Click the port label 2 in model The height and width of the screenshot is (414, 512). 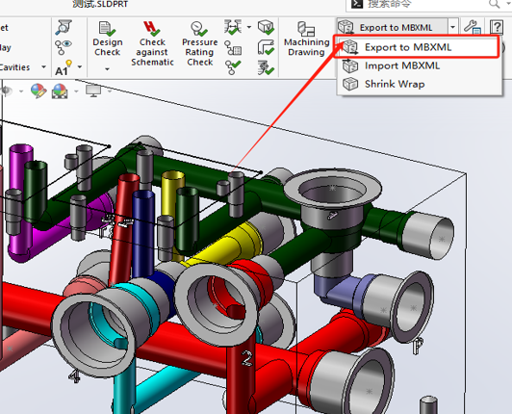247,358
